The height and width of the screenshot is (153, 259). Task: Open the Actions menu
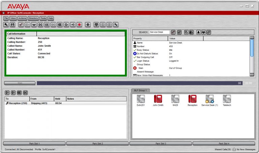[x=22, y=18]
